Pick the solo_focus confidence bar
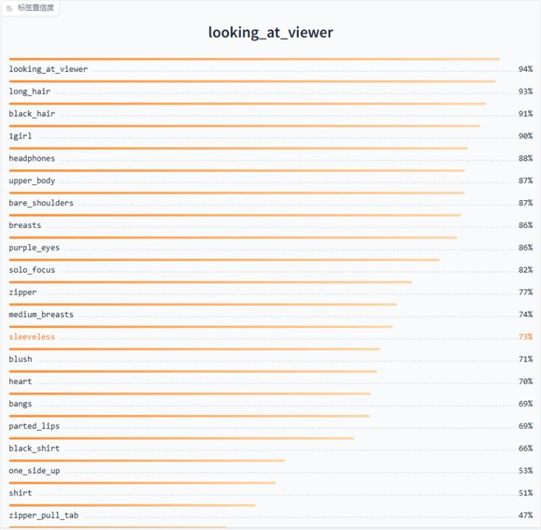The image size is (541, 530). 225,260
